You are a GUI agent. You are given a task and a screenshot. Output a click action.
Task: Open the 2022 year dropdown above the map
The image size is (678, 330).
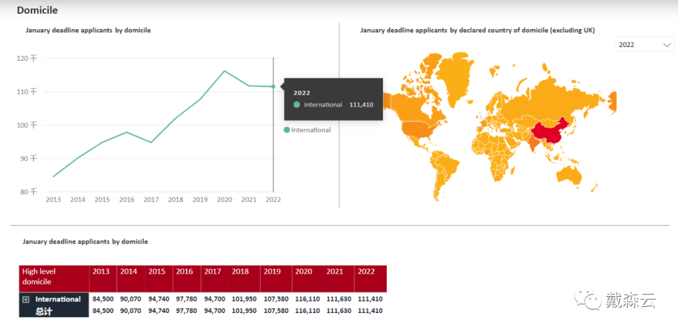pyautogui.click(x=644, y=44)
